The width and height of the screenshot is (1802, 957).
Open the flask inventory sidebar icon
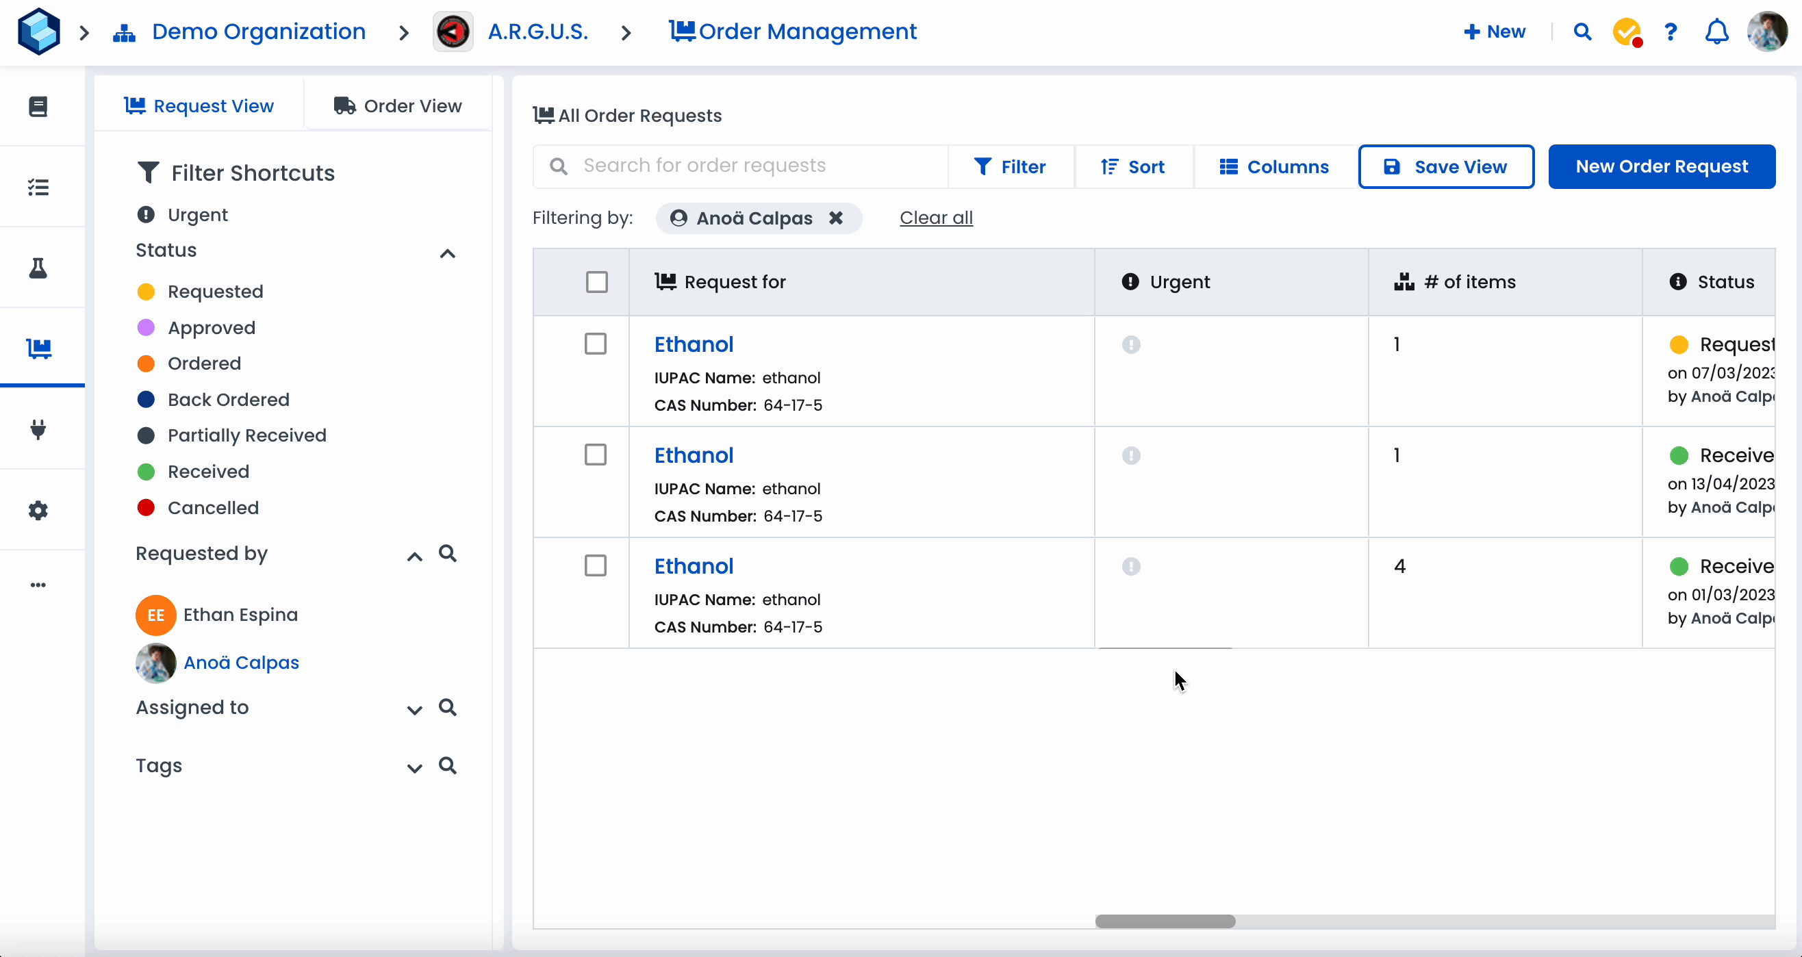[x=38, y=268]
